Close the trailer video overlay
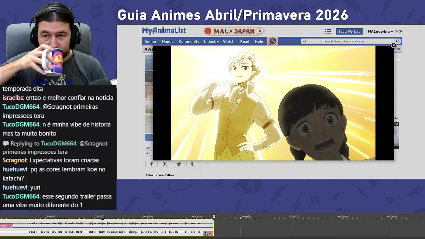 [393, 45]
